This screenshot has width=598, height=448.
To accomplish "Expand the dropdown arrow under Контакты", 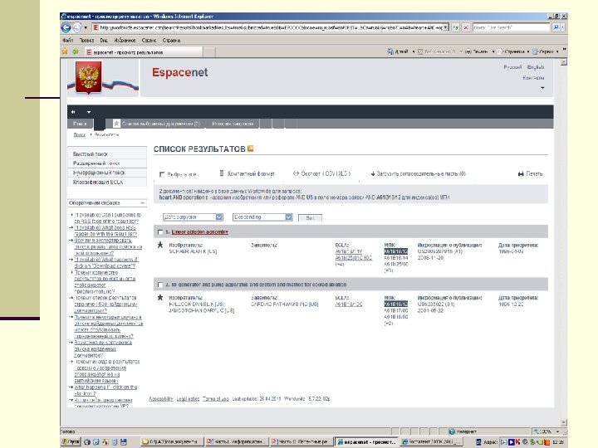I will [x=542, y=88].
